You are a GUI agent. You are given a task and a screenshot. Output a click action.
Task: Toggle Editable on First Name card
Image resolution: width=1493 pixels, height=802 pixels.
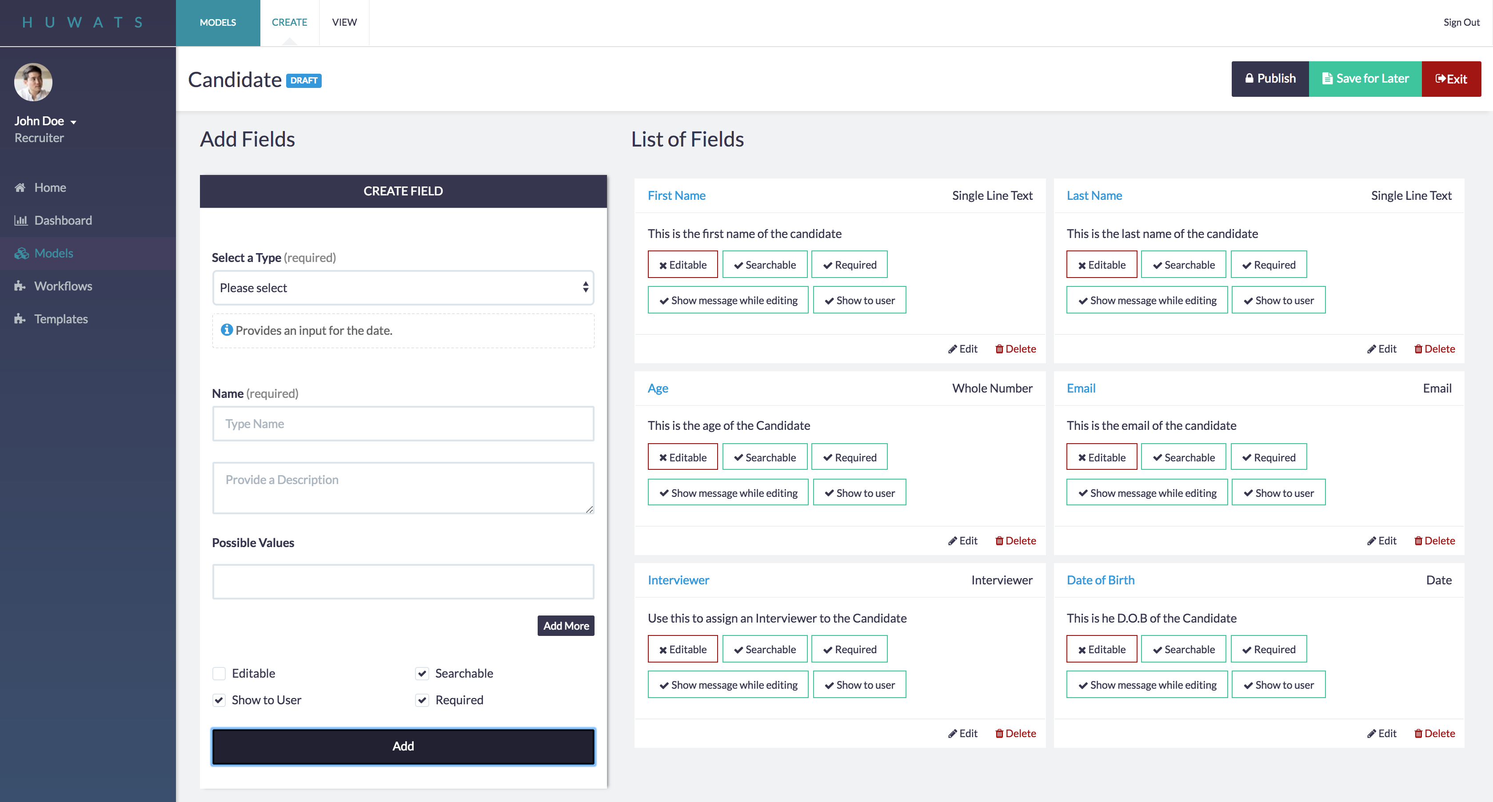click(x=682, y=265)
